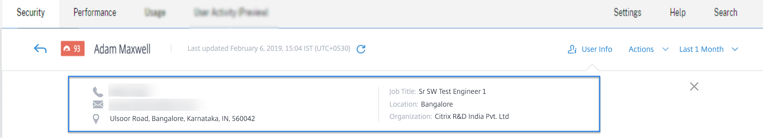Close the user info panel
Image resolution: width=763 pixels, height=138 pixels.
point(694,86)
